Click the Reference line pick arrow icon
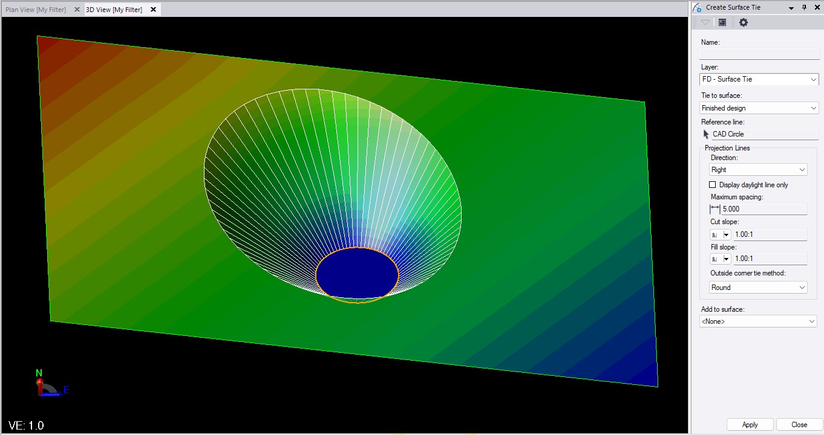824x435 pixels. [x=705, y=134]
